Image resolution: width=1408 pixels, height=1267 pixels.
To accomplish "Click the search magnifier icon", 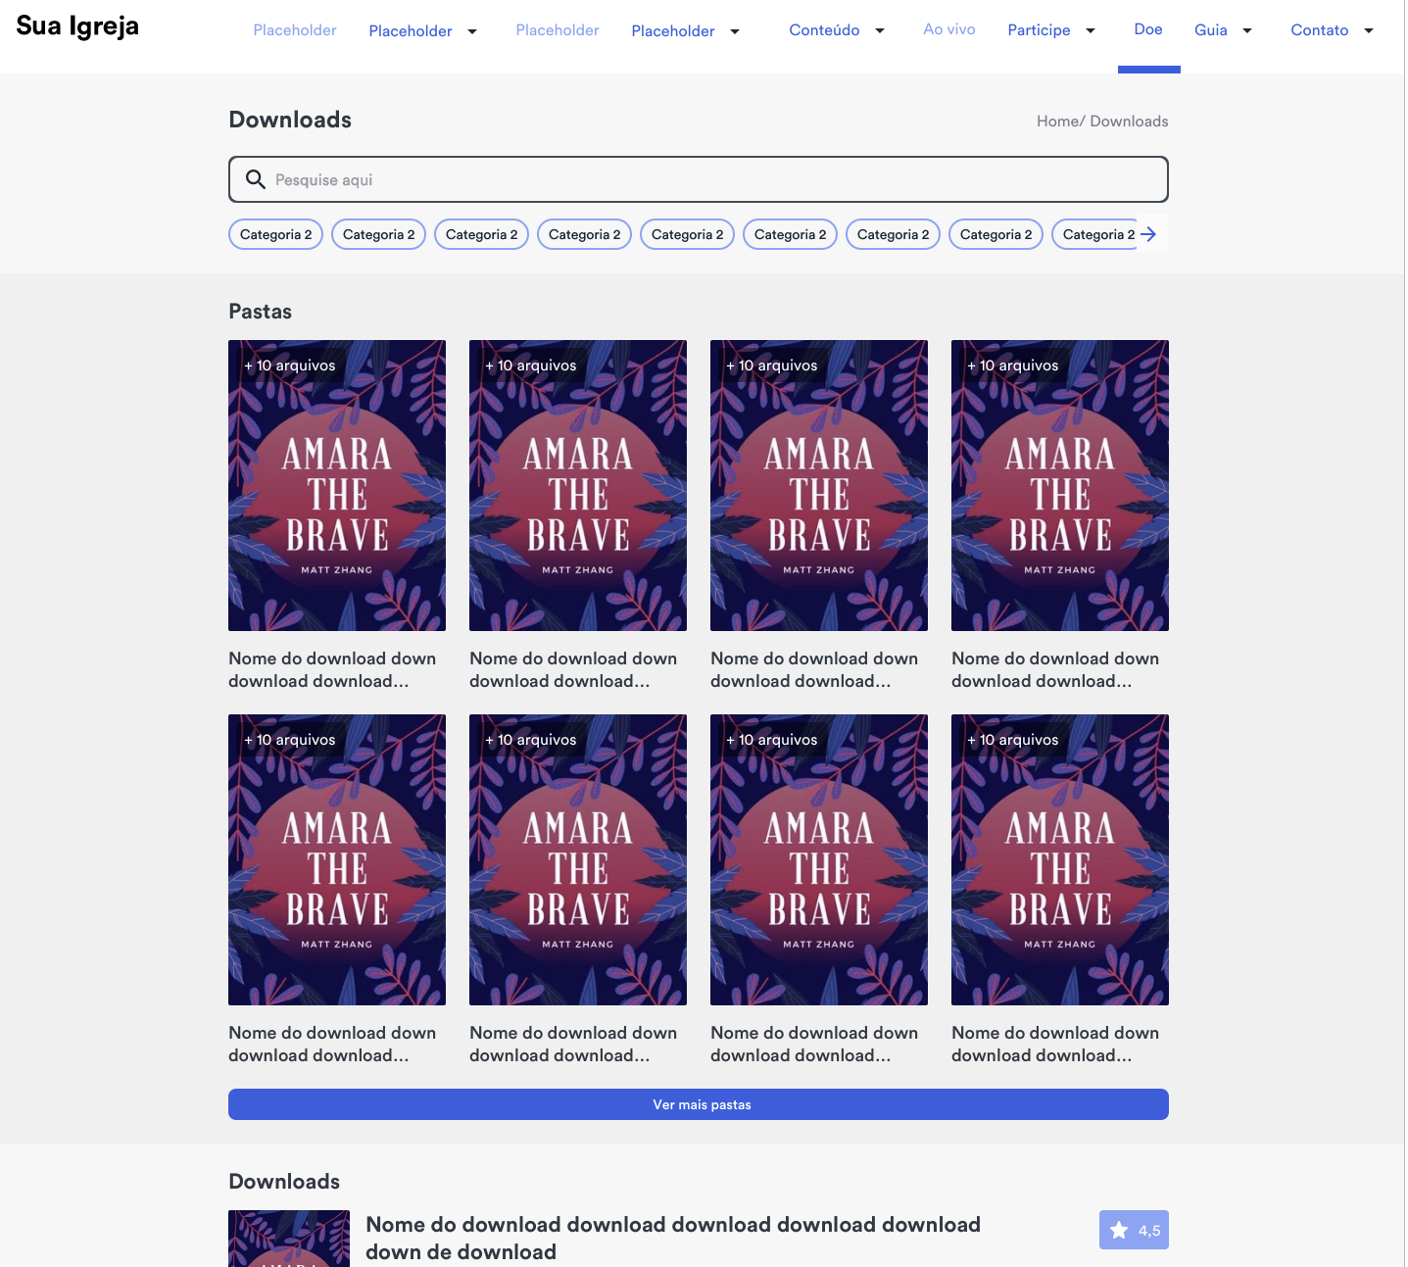I will pos(255,179).
